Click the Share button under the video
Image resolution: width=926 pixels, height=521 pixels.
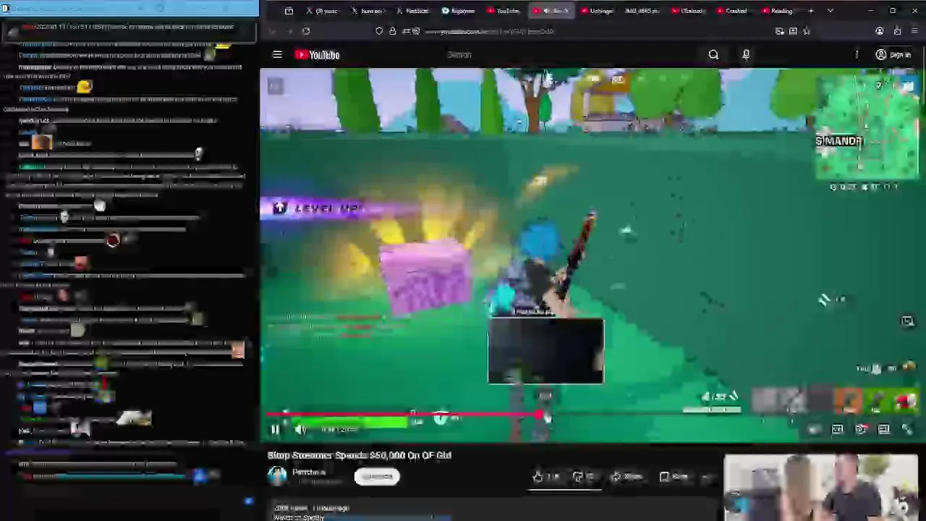point(627,477)
